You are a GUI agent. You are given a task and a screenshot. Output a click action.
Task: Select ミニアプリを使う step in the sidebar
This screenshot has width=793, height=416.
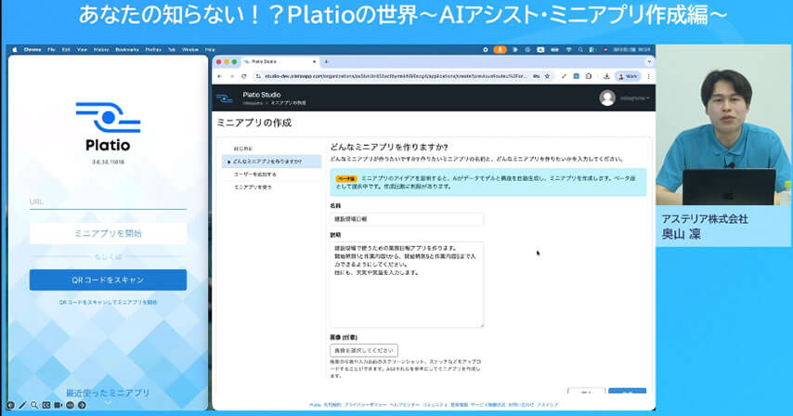click(x=253, y=187)
